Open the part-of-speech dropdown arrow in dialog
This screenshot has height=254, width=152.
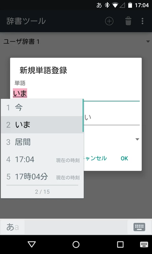(x=137, y=139)
